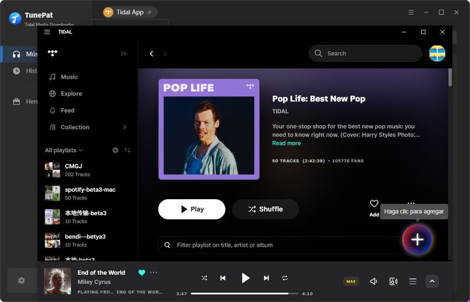The width and height of the screenshot is (470, 302).
Task: Click the Search field
Action: pos(365,53)
